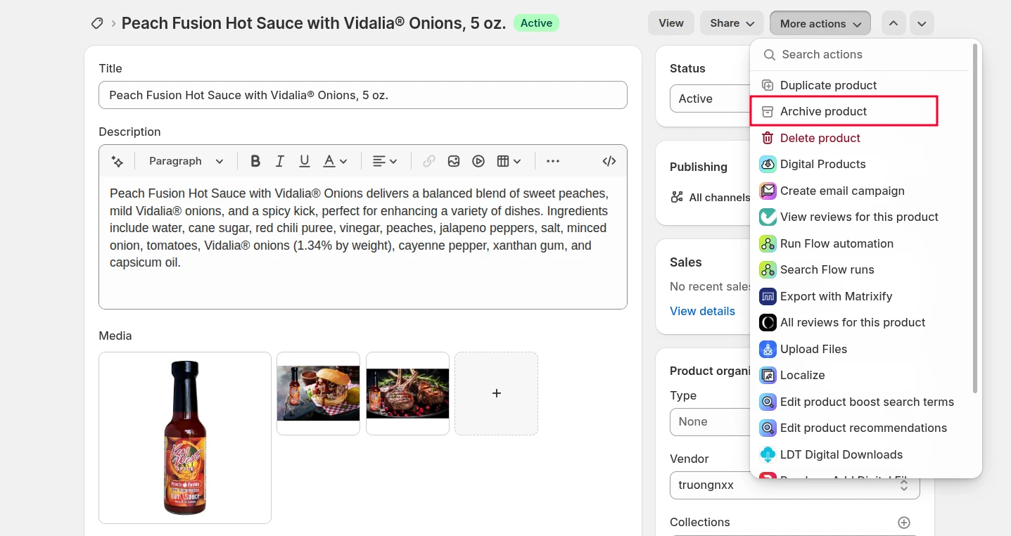Screen dimensions: 1011x536
Task: Choose View reviews for this product
Action: point(860,217)
